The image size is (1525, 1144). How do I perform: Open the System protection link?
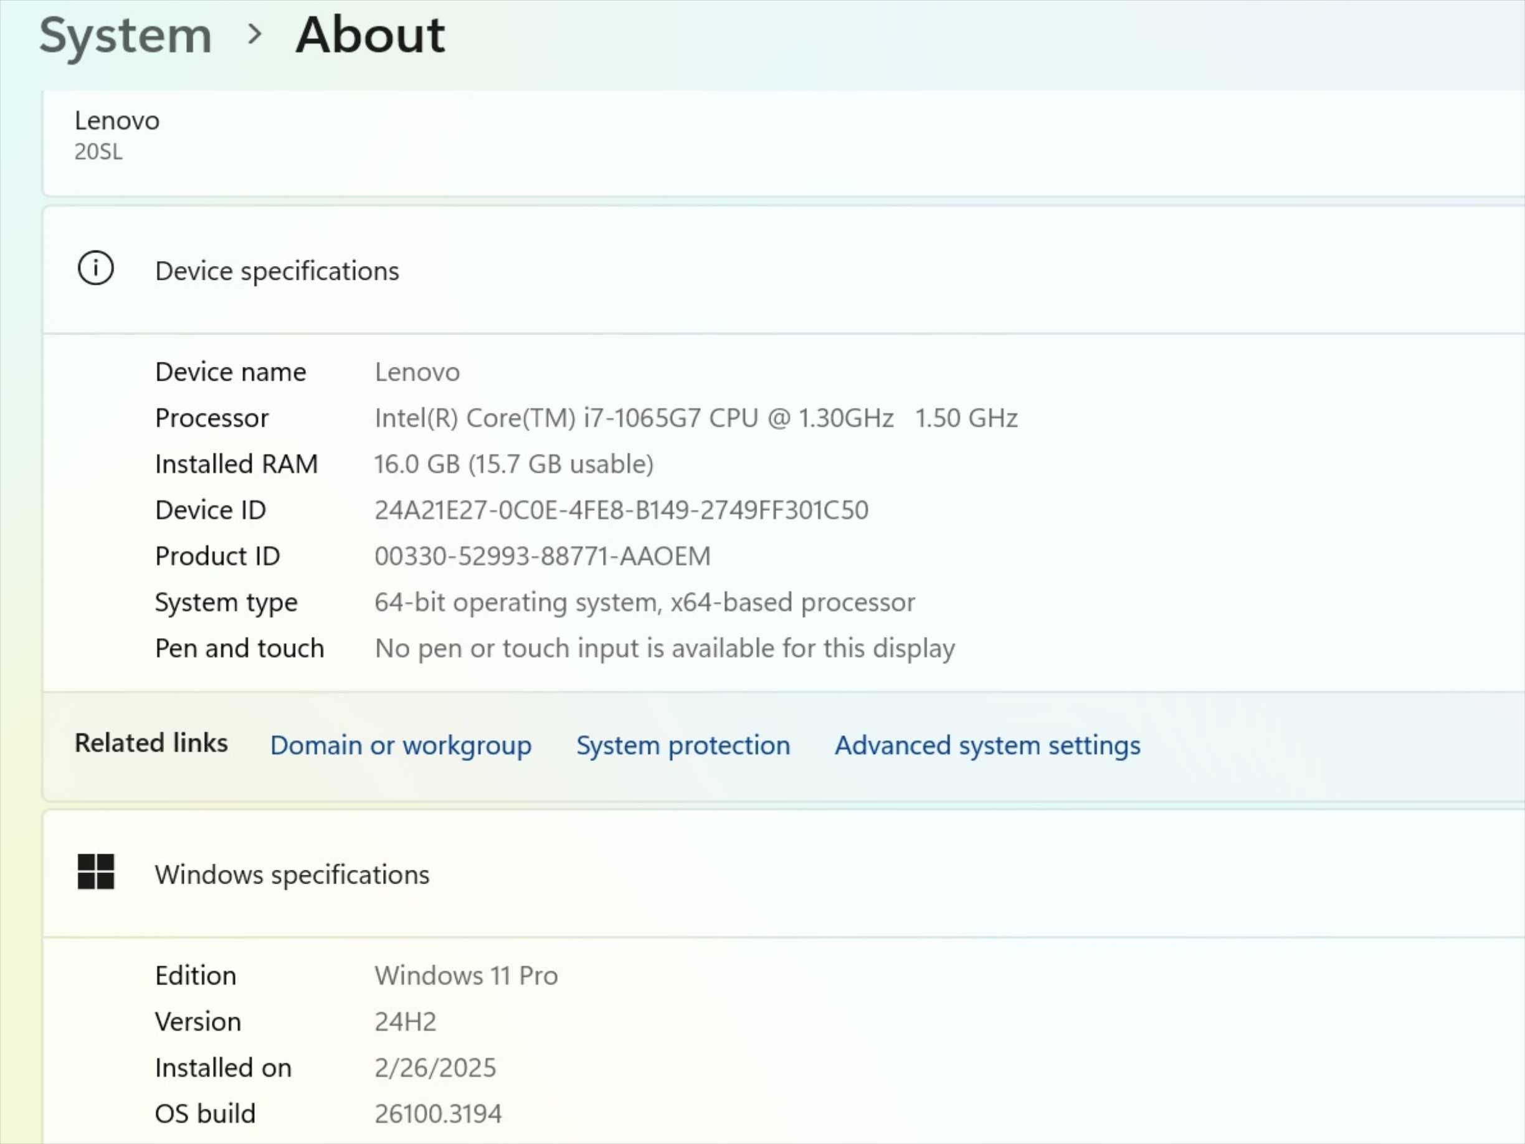pos(683,745)
